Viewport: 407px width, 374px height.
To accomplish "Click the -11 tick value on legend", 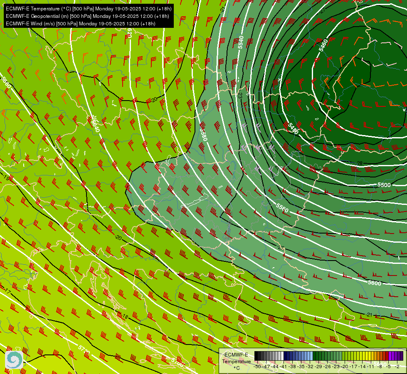I will tap(371, 367).
